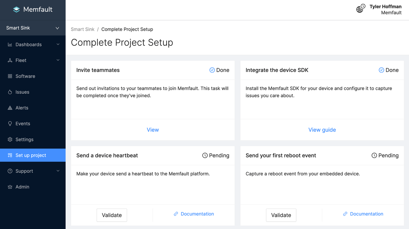Expand the Dashboards menu chevron
Viewport: 409px width, 229px height.
(x=58, y=44)
